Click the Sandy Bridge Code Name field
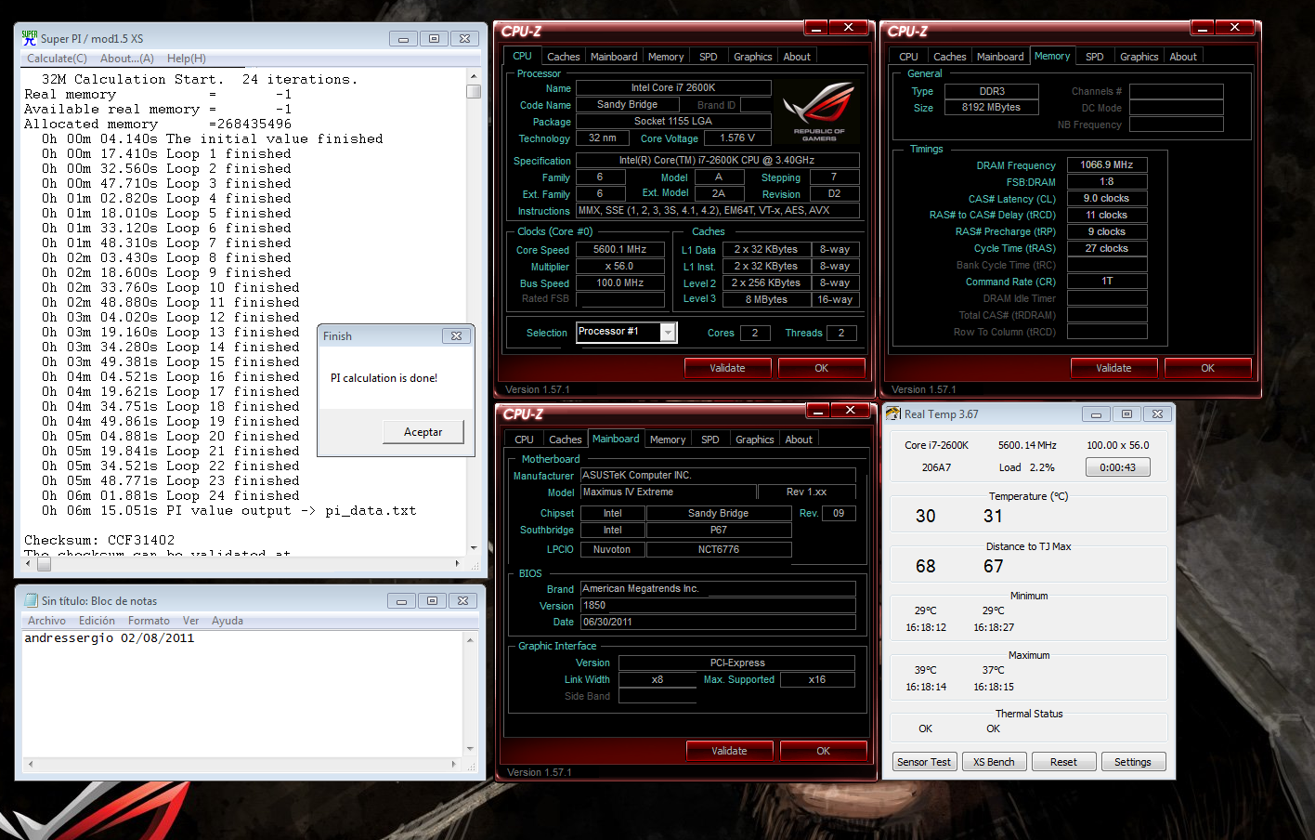This screenshot has height=840, width=1315. pyautogui.click(x=628, y=104)
